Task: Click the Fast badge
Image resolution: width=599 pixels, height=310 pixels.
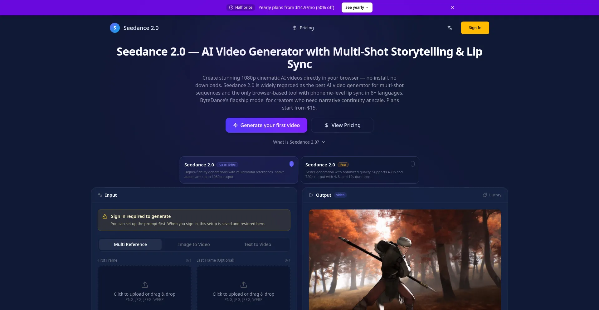Action: click(x=343, y=165)
